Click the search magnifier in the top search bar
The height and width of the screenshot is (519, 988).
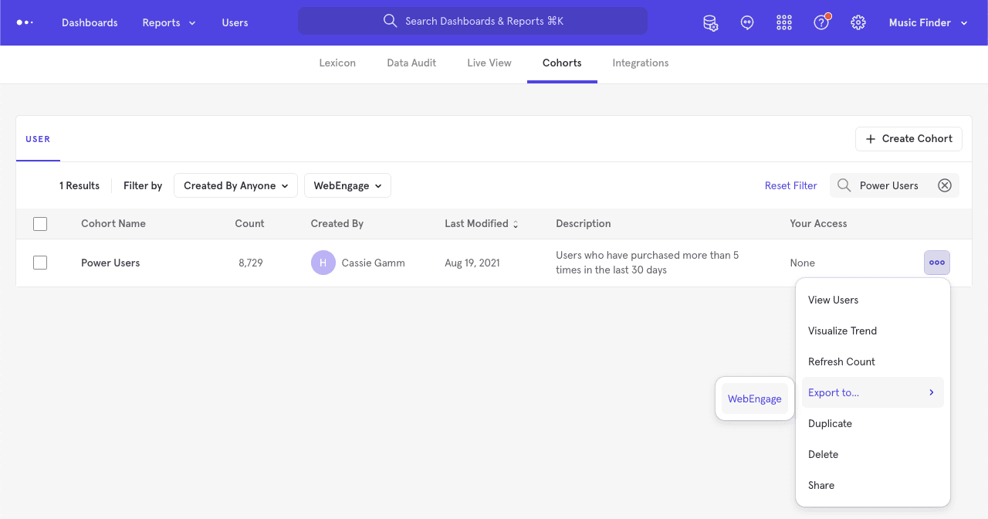tap(390, 21)
